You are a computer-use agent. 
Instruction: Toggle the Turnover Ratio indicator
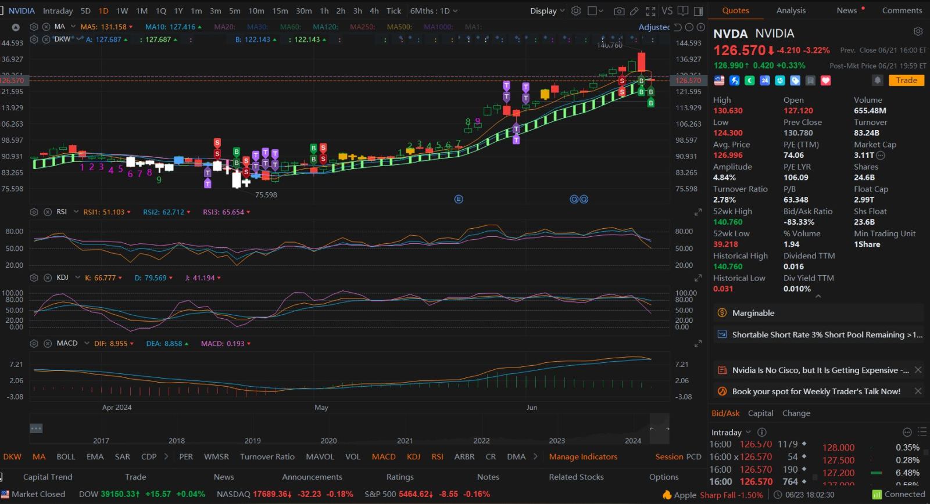[x=267, y=456]
